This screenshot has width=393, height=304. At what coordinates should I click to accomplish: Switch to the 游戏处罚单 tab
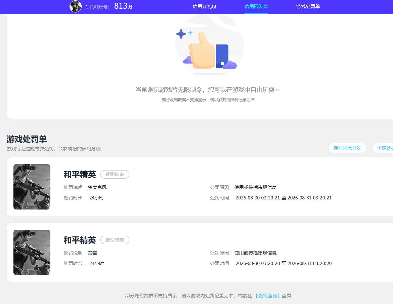pos(308,6)
